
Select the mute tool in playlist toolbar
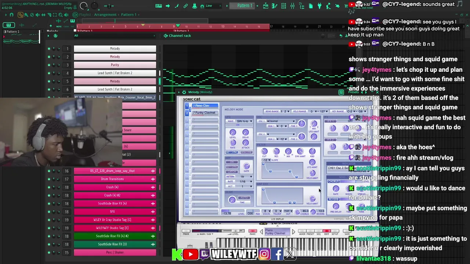pyautogui.click(x=38, y=15)
